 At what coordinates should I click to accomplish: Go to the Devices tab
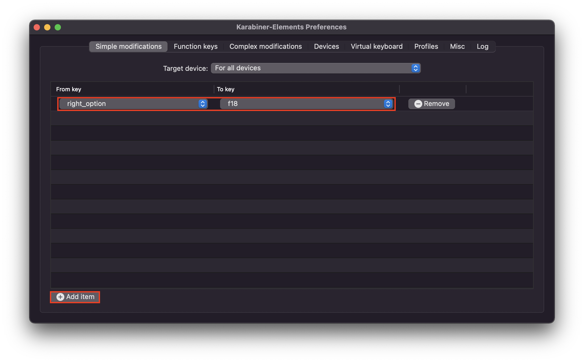pos(326,47)
